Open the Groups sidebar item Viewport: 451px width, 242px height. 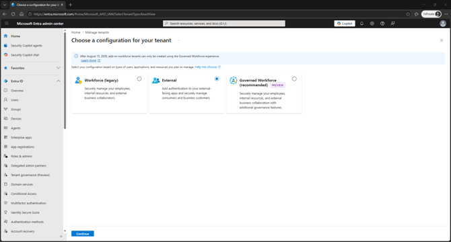click(x=16, y=110)
